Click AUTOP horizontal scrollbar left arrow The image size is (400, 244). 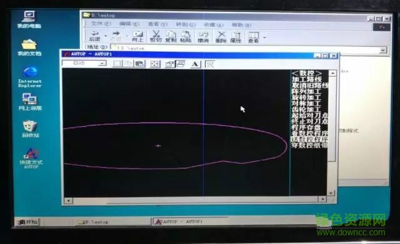(68, 201)
